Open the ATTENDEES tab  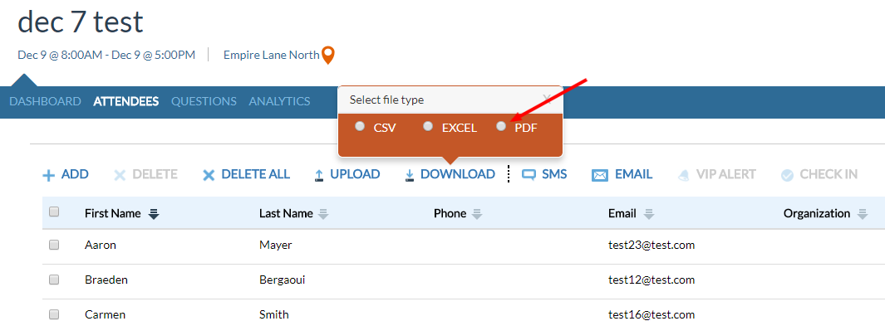tap(125, 101)
